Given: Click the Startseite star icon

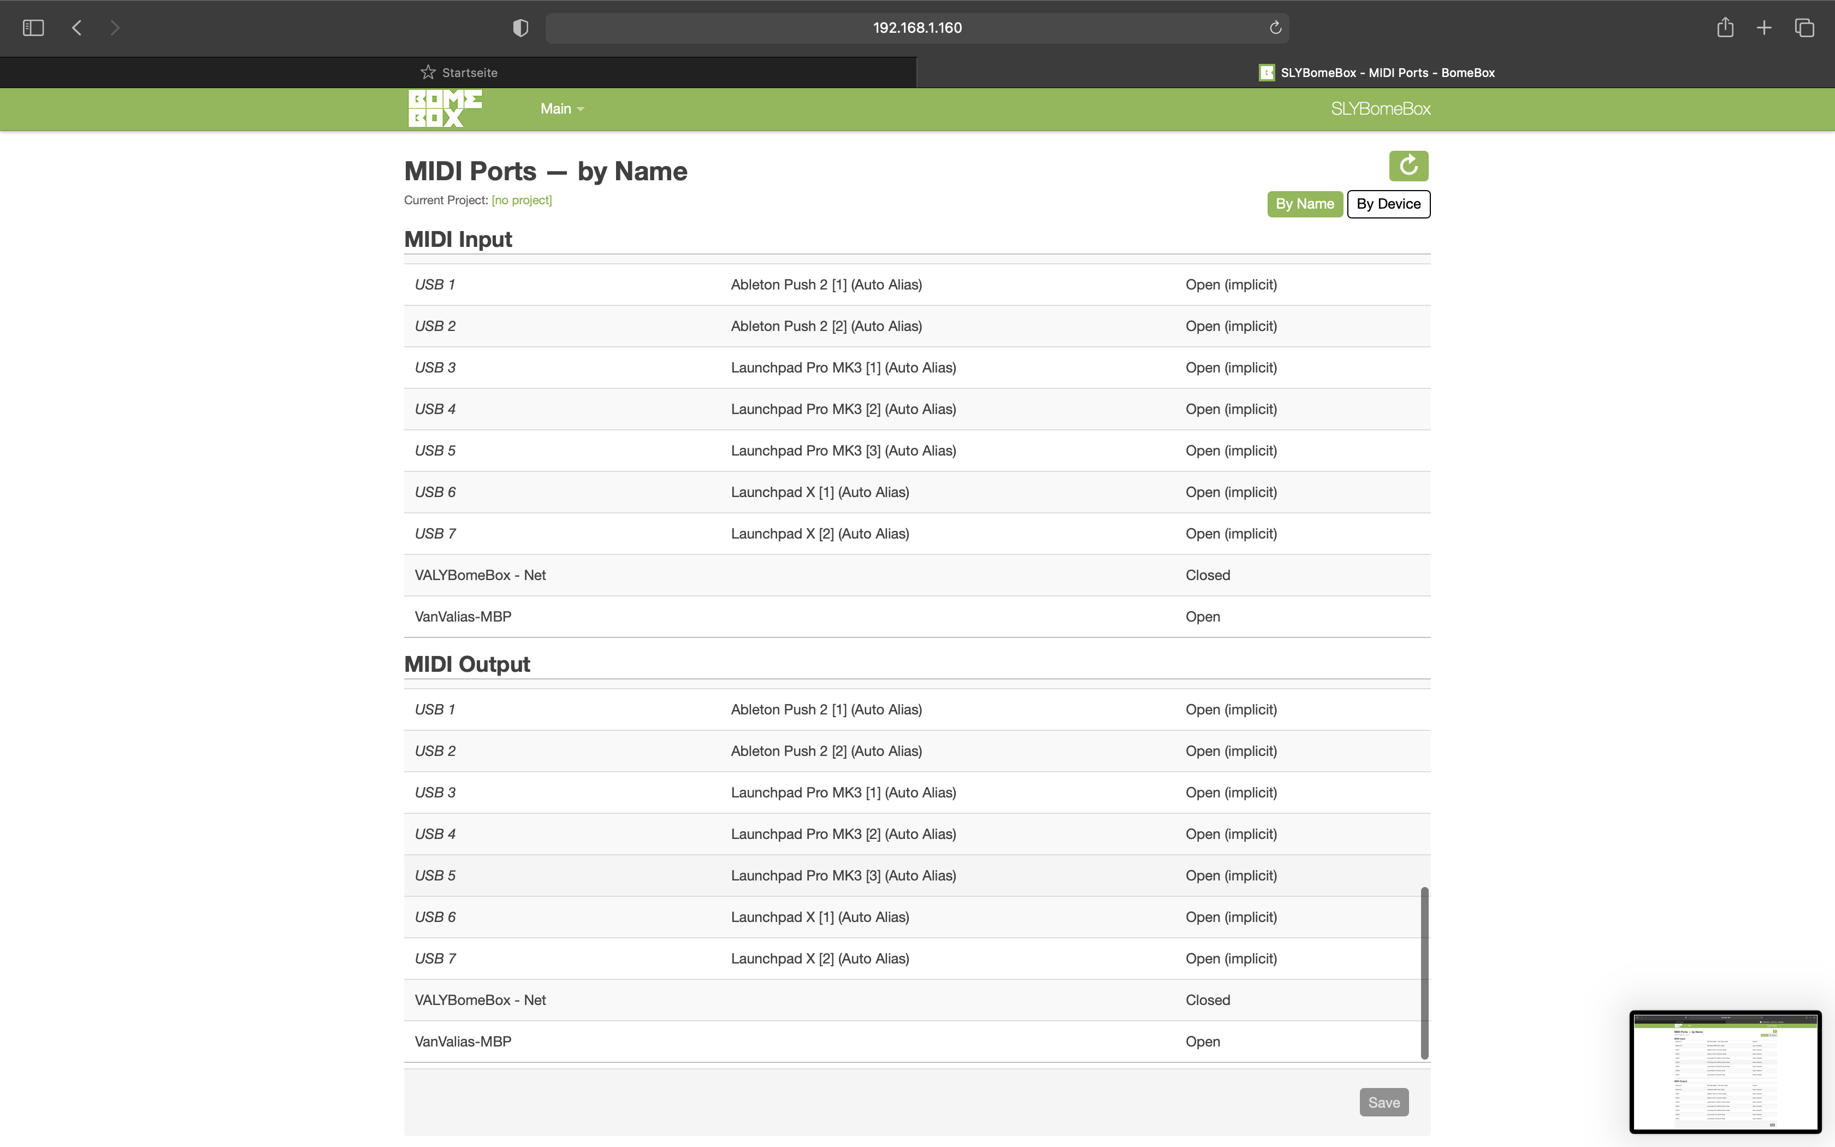Looking at the screenshot, I should [x=428, y=72].
